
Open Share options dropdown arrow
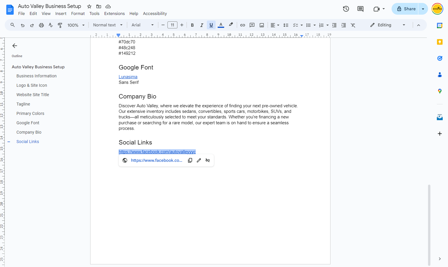tap(423, 9)
